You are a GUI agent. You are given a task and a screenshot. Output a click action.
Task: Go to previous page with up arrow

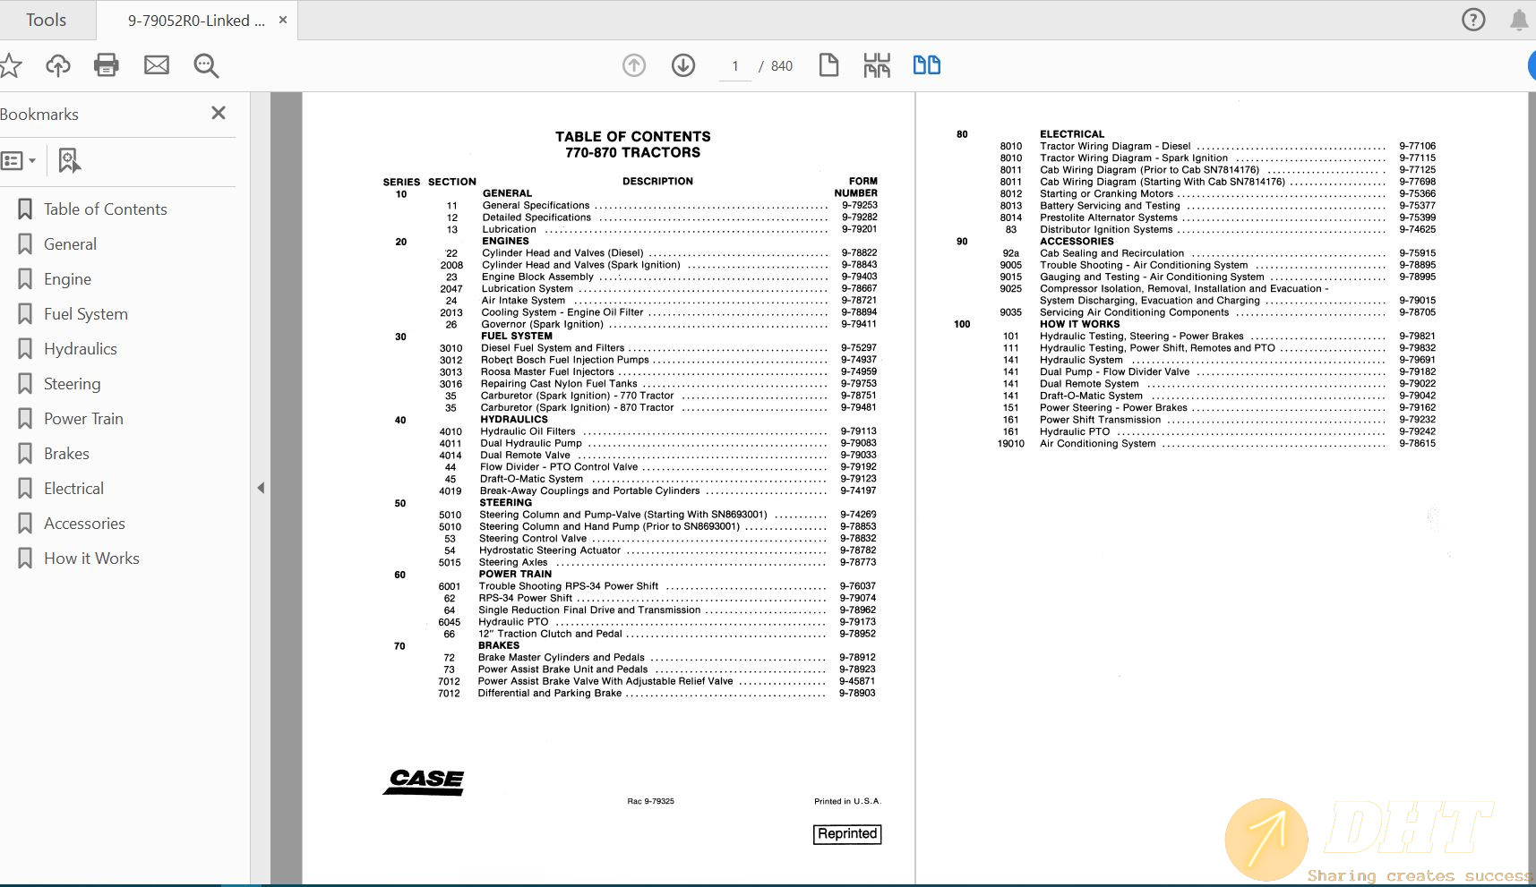[634, 64]
